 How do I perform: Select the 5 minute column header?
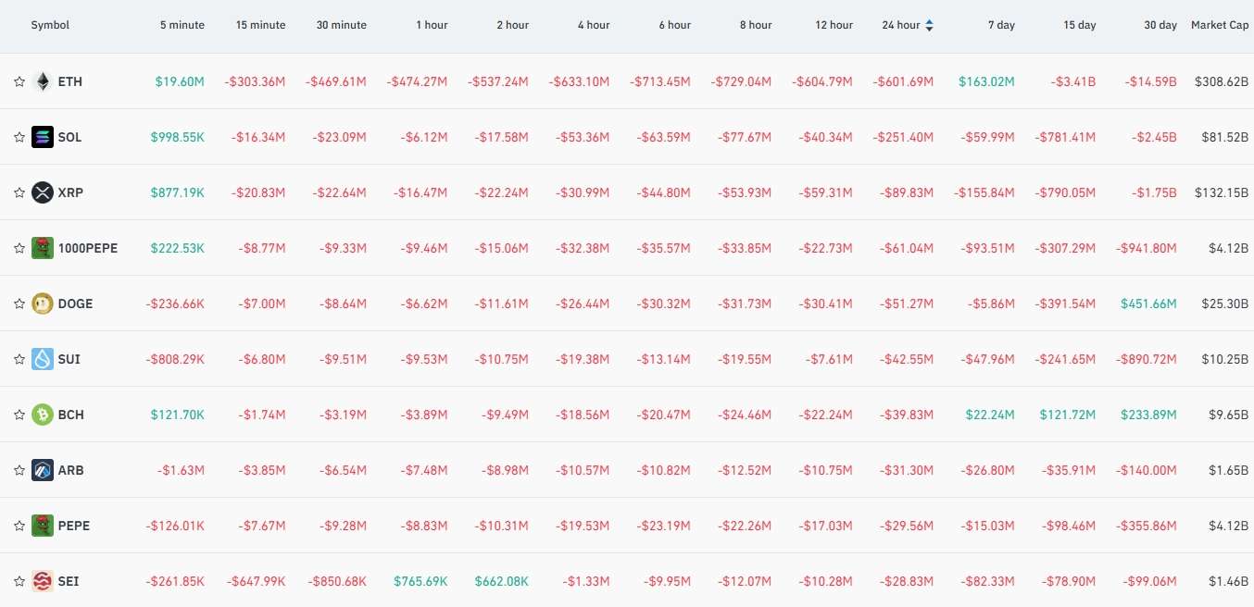(x=182, y=25)
